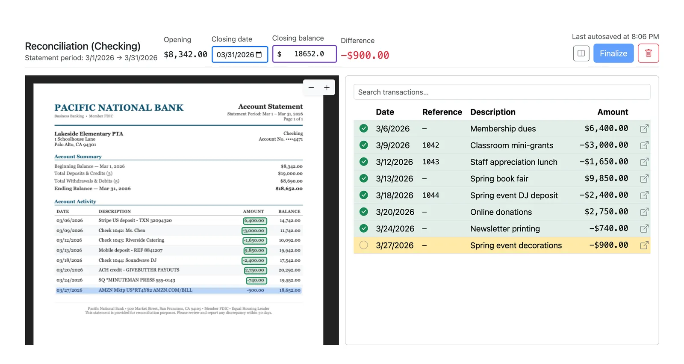
Task: Uncheck the Online donations cleared toggle
Action: click(364, 212)
